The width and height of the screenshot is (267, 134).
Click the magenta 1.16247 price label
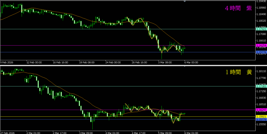[x=261, y=110]
